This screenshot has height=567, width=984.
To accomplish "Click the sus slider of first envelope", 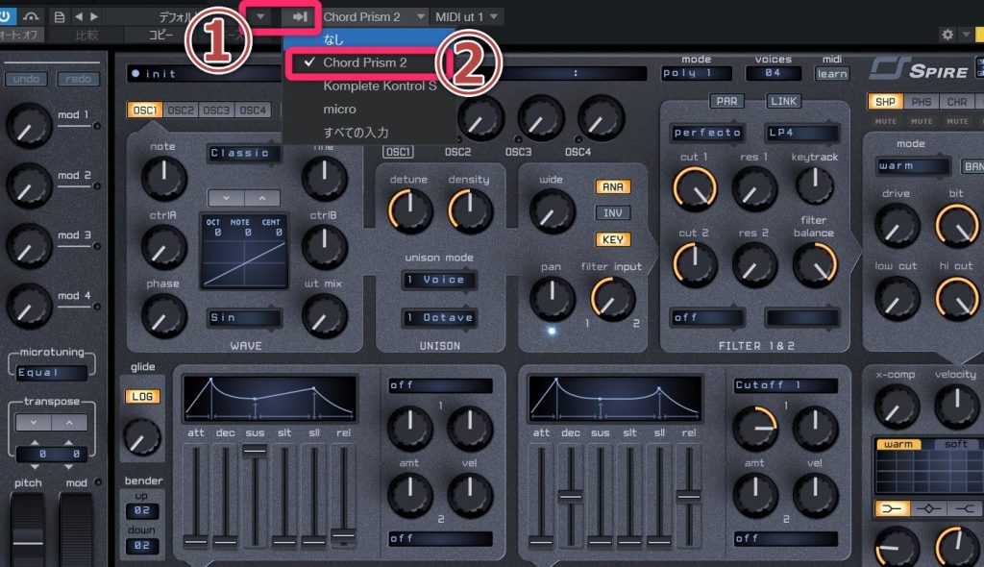I will (x=255, y=454).
